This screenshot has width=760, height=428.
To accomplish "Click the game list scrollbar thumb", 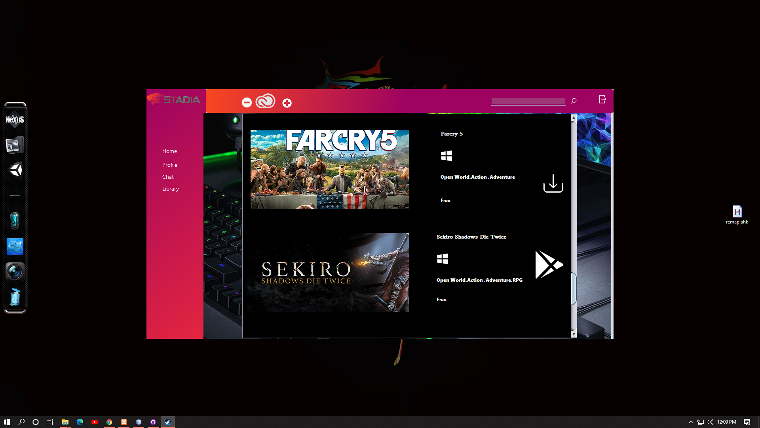I will coord(574,289).
